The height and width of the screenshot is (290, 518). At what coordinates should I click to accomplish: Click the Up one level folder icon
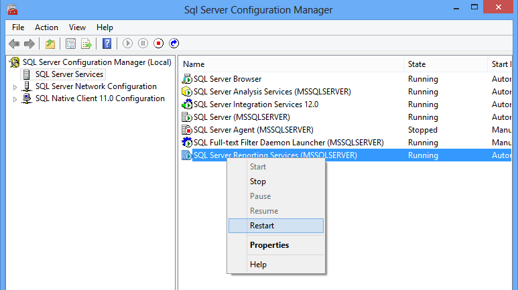click(50, 44)
